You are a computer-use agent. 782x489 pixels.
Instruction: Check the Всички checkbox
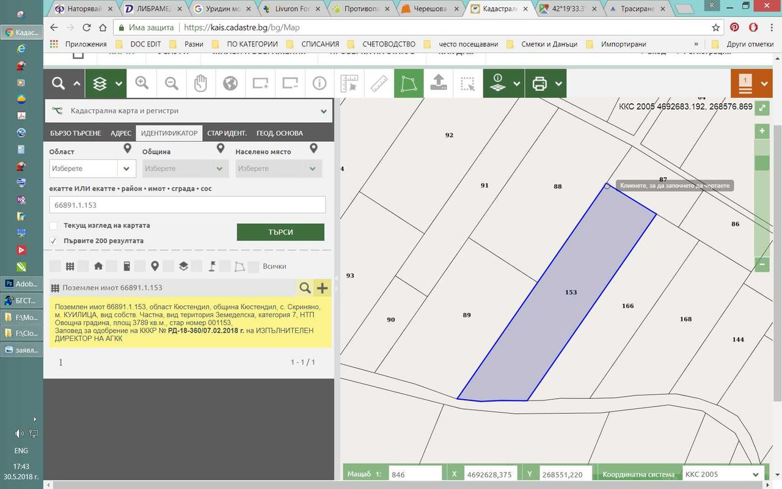[254, 267]
